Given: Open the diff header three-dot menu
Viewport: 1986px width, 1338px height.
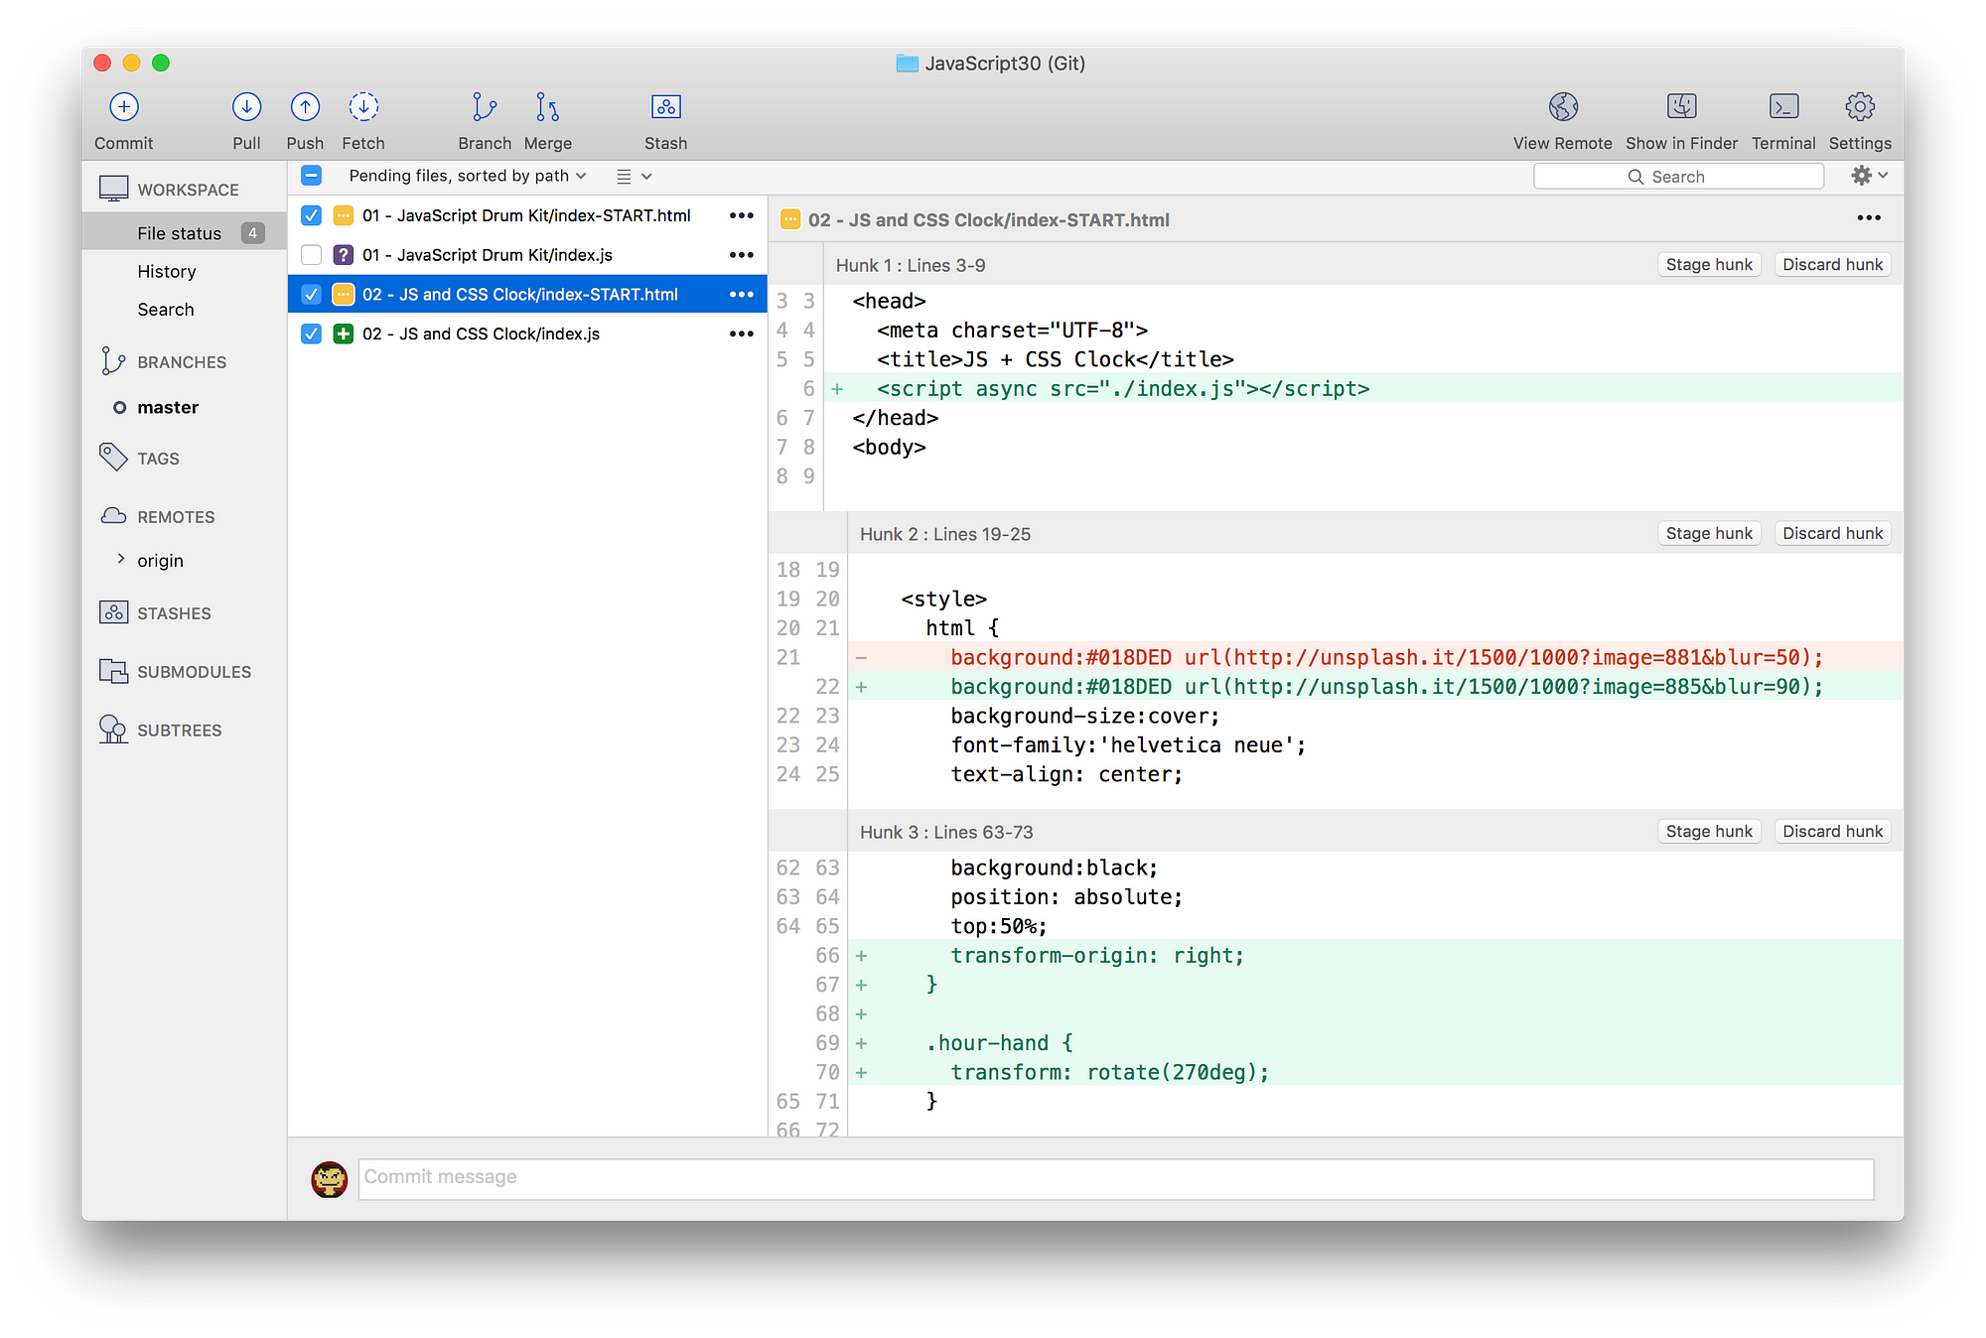Looking at the screenshot, I should tap(1869, 218).
